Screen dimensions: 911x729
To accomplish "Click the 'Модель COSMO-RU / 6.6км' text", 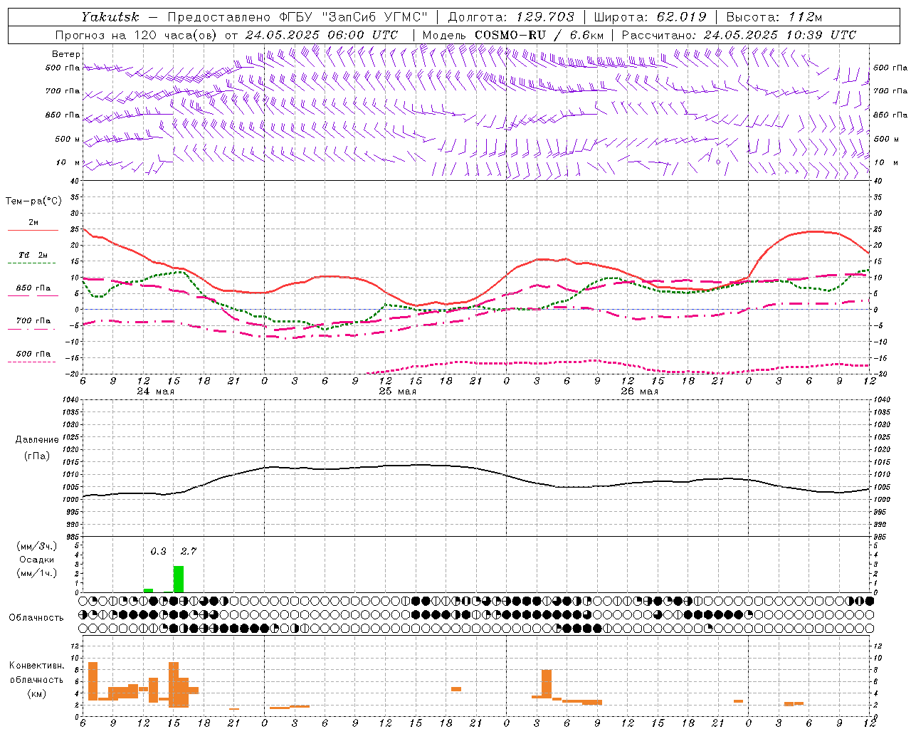I will click(513, 35).
